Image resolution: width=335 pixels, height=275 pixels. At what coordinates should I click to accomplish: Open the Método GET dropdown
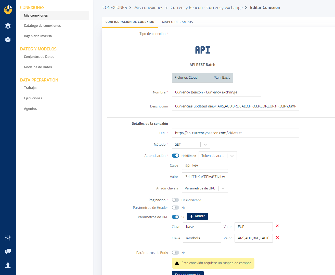click(191, 144)
